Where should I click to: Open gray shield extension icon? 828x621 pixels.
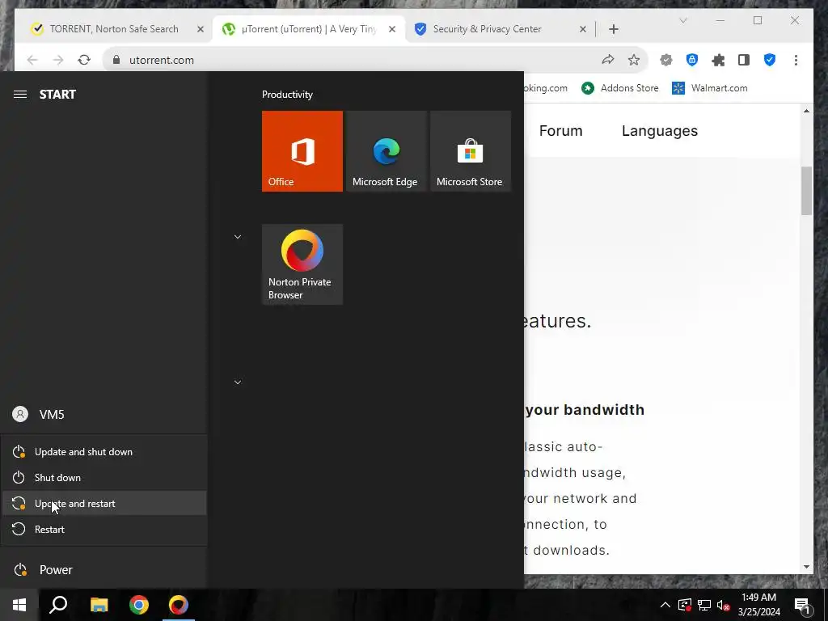666,60
